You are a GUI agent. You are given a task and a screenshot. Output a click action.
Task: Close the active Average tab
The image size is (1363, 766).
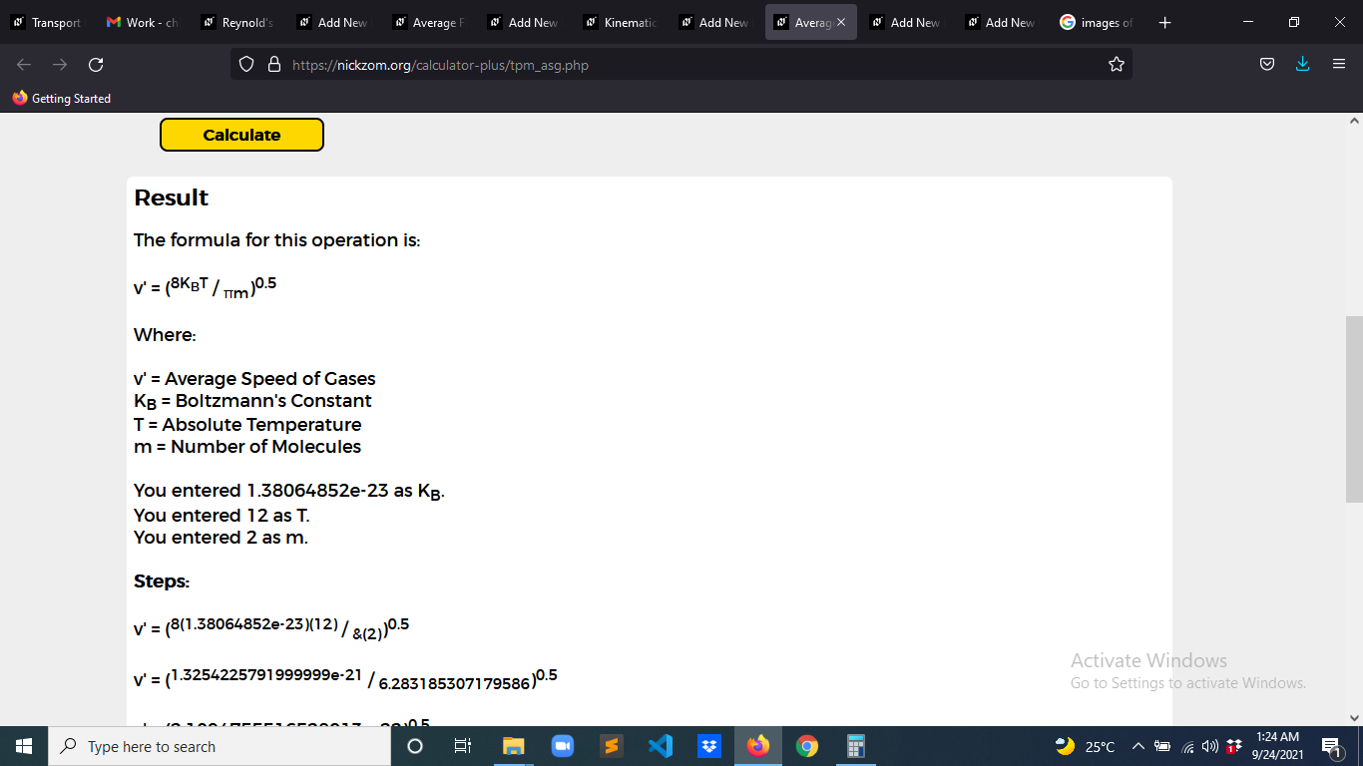[x=841, y=22]
